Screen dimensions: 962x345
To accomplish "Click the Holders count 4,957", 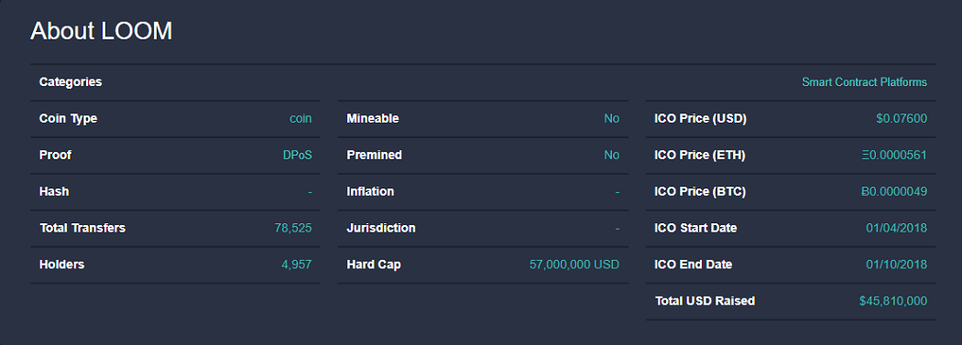I will 296,264.
